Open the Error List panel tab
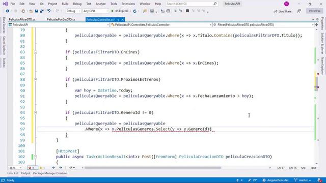 (x=13, y=173)
